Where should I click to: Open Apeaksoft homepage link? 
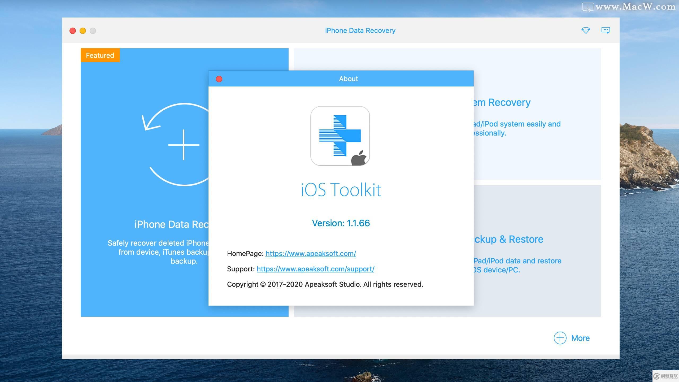pyautogui.click(x=311, y=253)
